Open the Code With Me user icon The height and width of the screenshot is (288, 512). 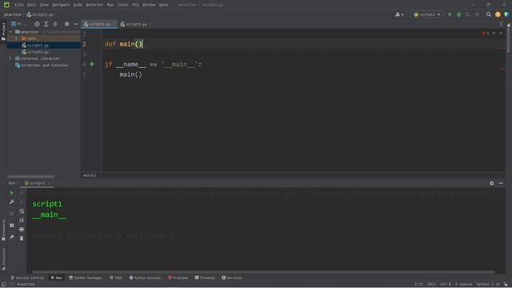399,14
